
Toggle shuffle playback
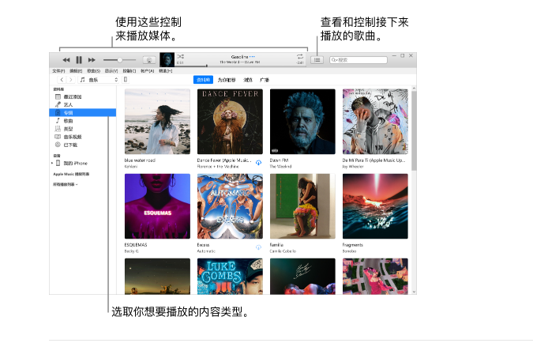click(181, 56)
